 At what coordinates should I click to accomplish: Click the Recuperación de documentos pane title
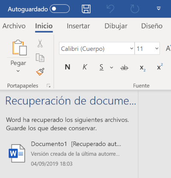(71, 101)
